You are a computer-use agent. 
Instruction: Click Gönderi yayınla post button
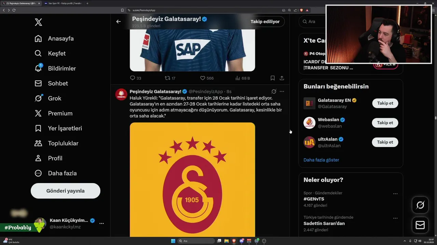pyautogui.click(x=66, y=191)
